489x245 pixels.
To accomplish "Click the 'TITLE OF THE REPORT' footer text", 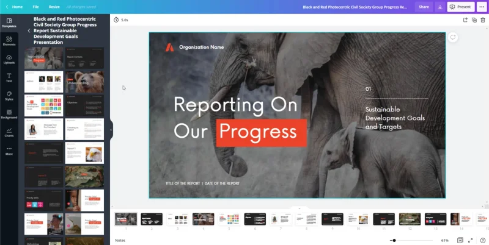I will click(183, 183).
